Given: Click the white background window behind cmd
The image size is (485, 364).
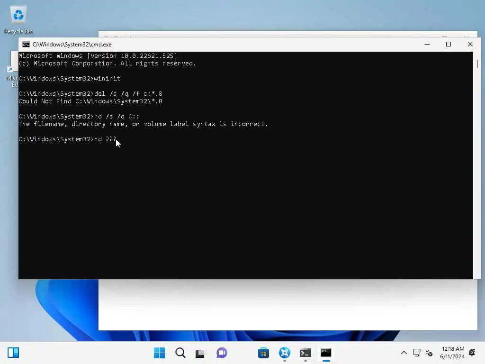Looking at the screenshot, I should click(x=287, y=305).
